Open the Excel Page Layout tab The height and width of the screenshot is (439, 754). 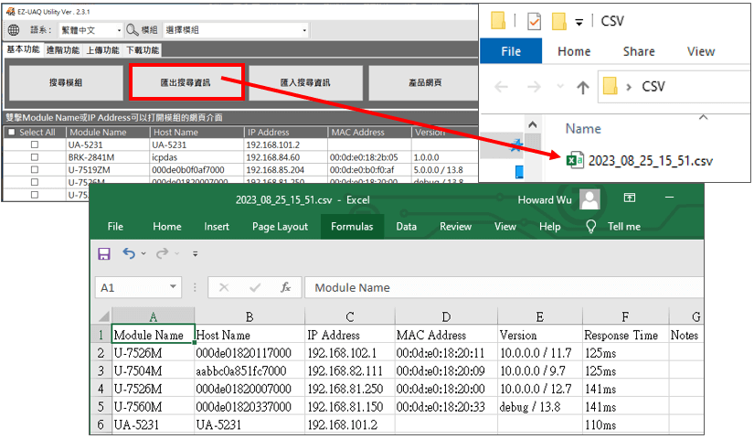click(x=280, y=226)
